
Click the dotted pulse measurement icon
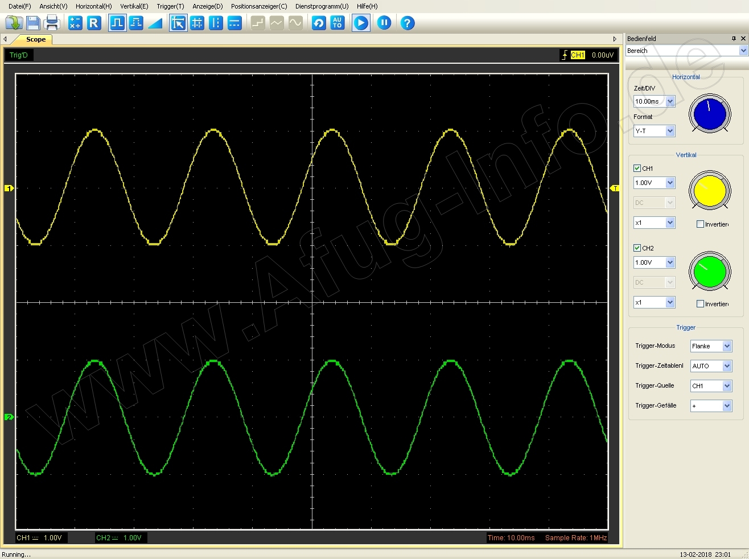[136, 23]
